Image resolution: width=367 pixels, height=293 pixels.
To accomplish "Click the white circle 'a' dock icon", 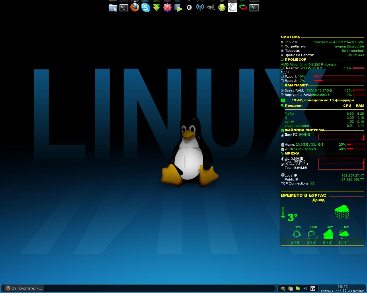I will 189,8.
